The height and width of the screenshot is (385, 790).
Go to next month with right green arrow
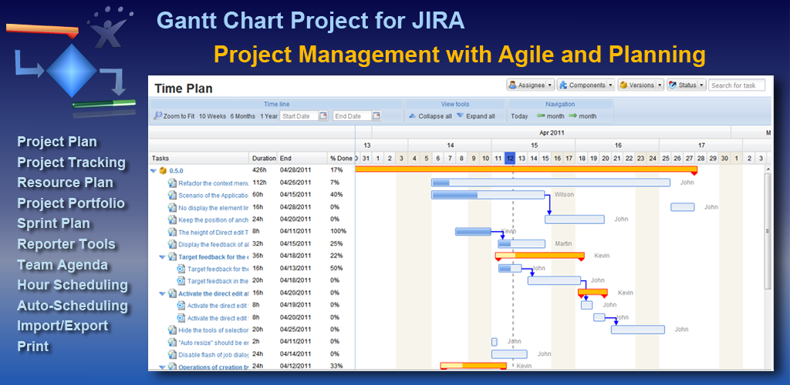(x=572, y=116)
